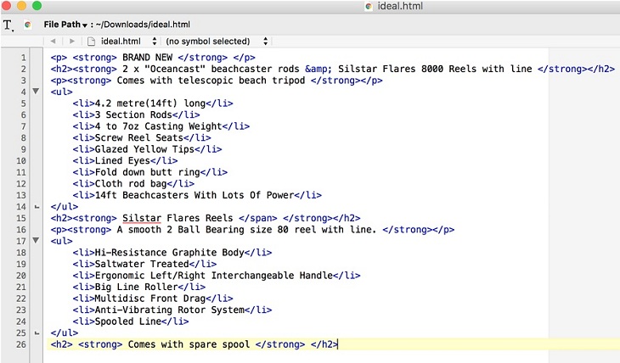This screenshot has width=620, height=363.
Task: Click the text 'Fold down butt ring'
Action: click(148, 172)
